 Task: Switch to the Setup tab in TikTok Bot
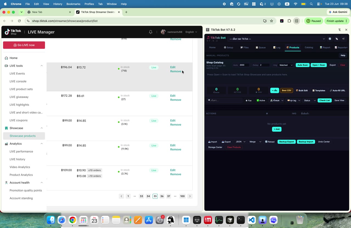pyautogui.click(x=228, y=47)
